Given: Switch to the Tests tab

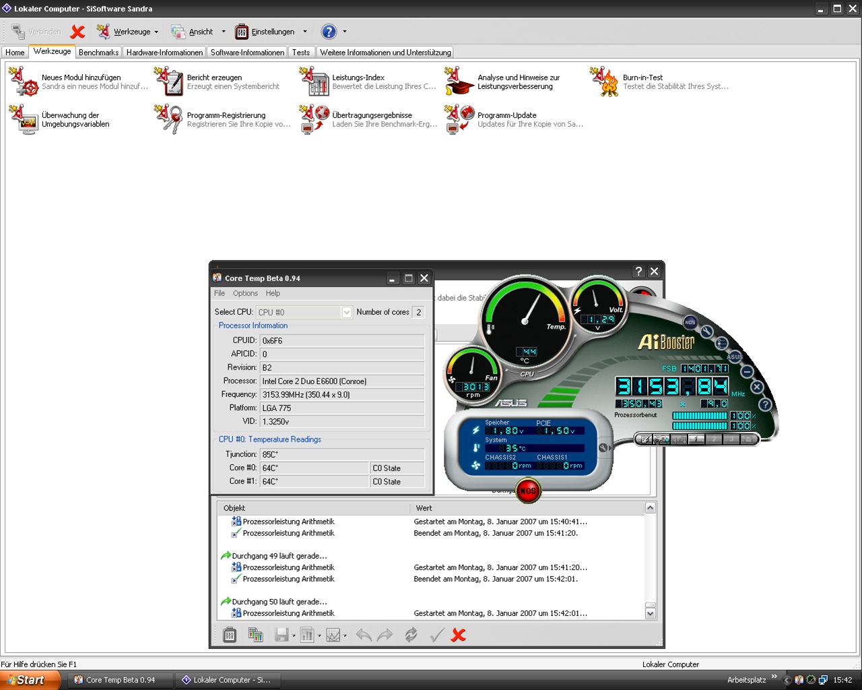Looking at the screenshot, I should click(301, 53).
